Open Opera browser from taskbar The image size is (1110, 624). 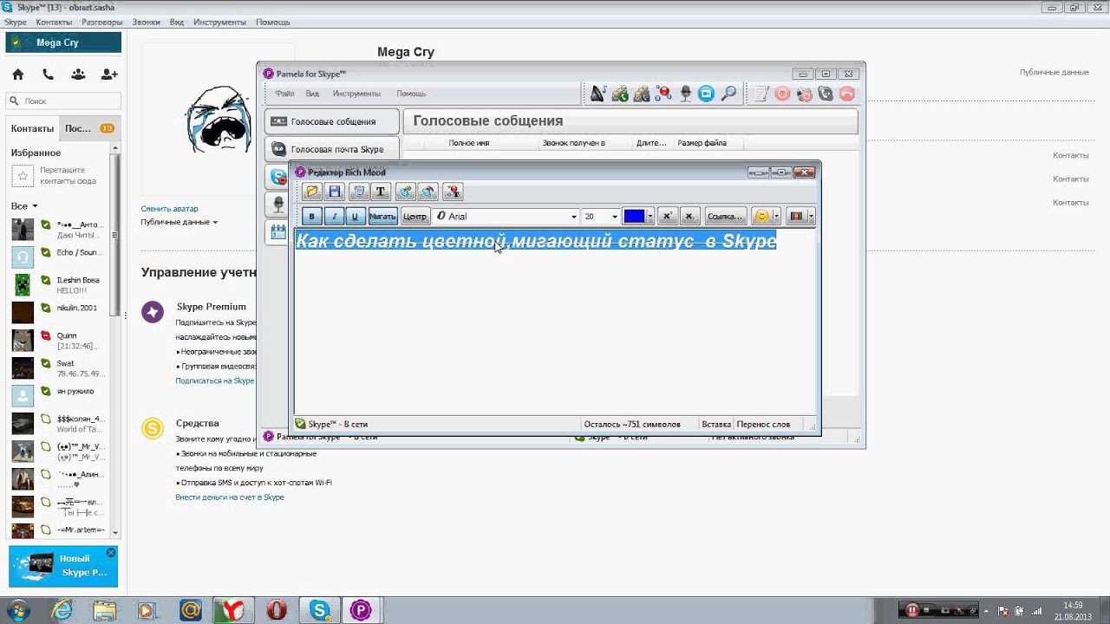(277, 610)
